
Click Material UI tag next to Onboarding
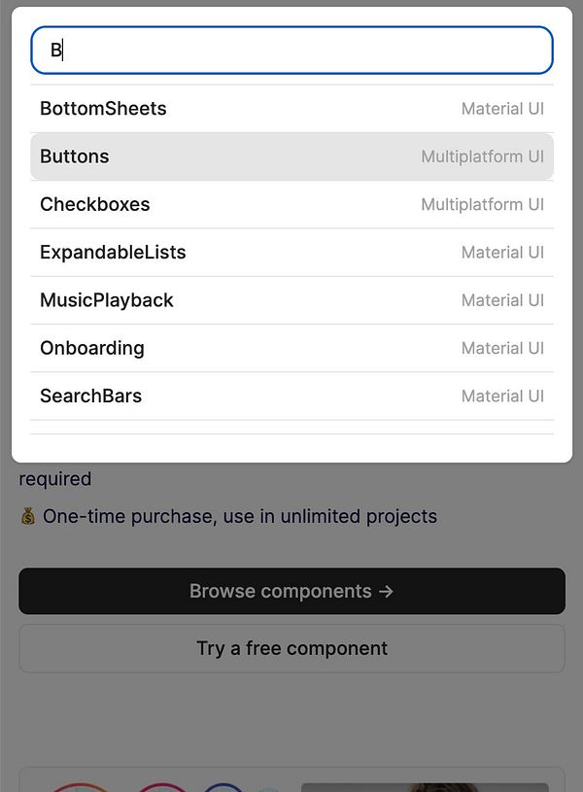pos(502,348)
